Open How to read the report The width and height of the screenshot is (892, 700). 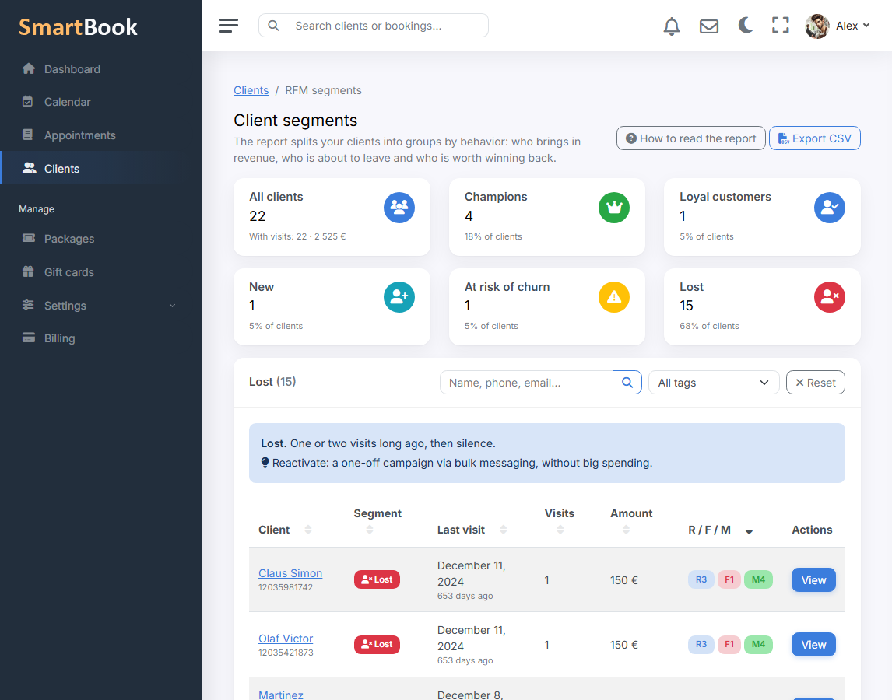click(690, 138)
